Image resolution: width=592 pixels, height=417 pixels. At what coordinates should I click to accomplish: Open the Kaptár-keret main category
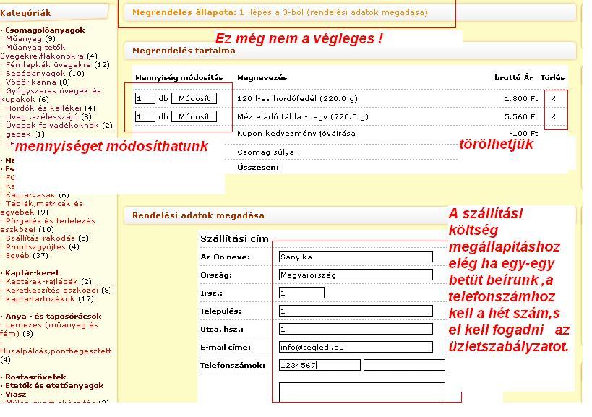(32, 272)
